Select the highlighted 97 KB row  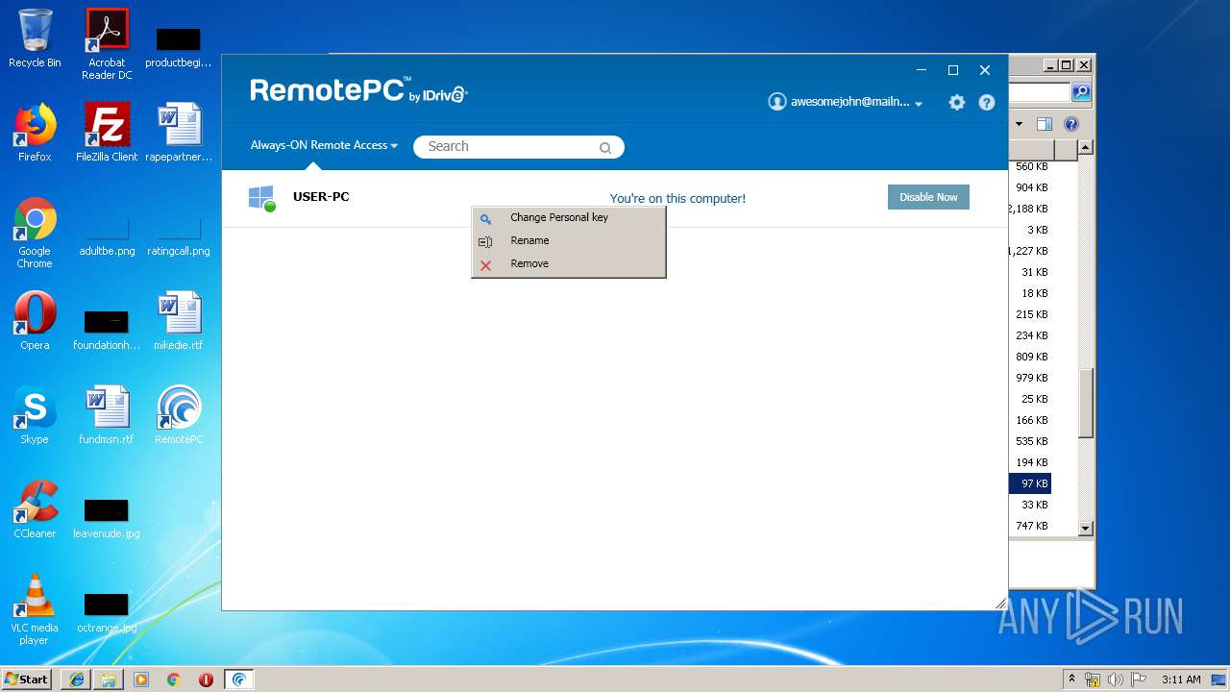point(1029,483)
